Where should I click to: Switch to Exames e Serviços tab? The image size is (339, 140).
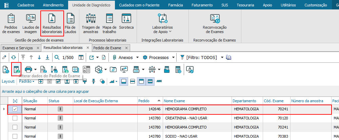pyautogui.click(x=18, y=48)
